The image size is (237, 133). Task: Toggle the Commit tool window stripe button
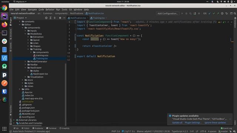[11, 47]
